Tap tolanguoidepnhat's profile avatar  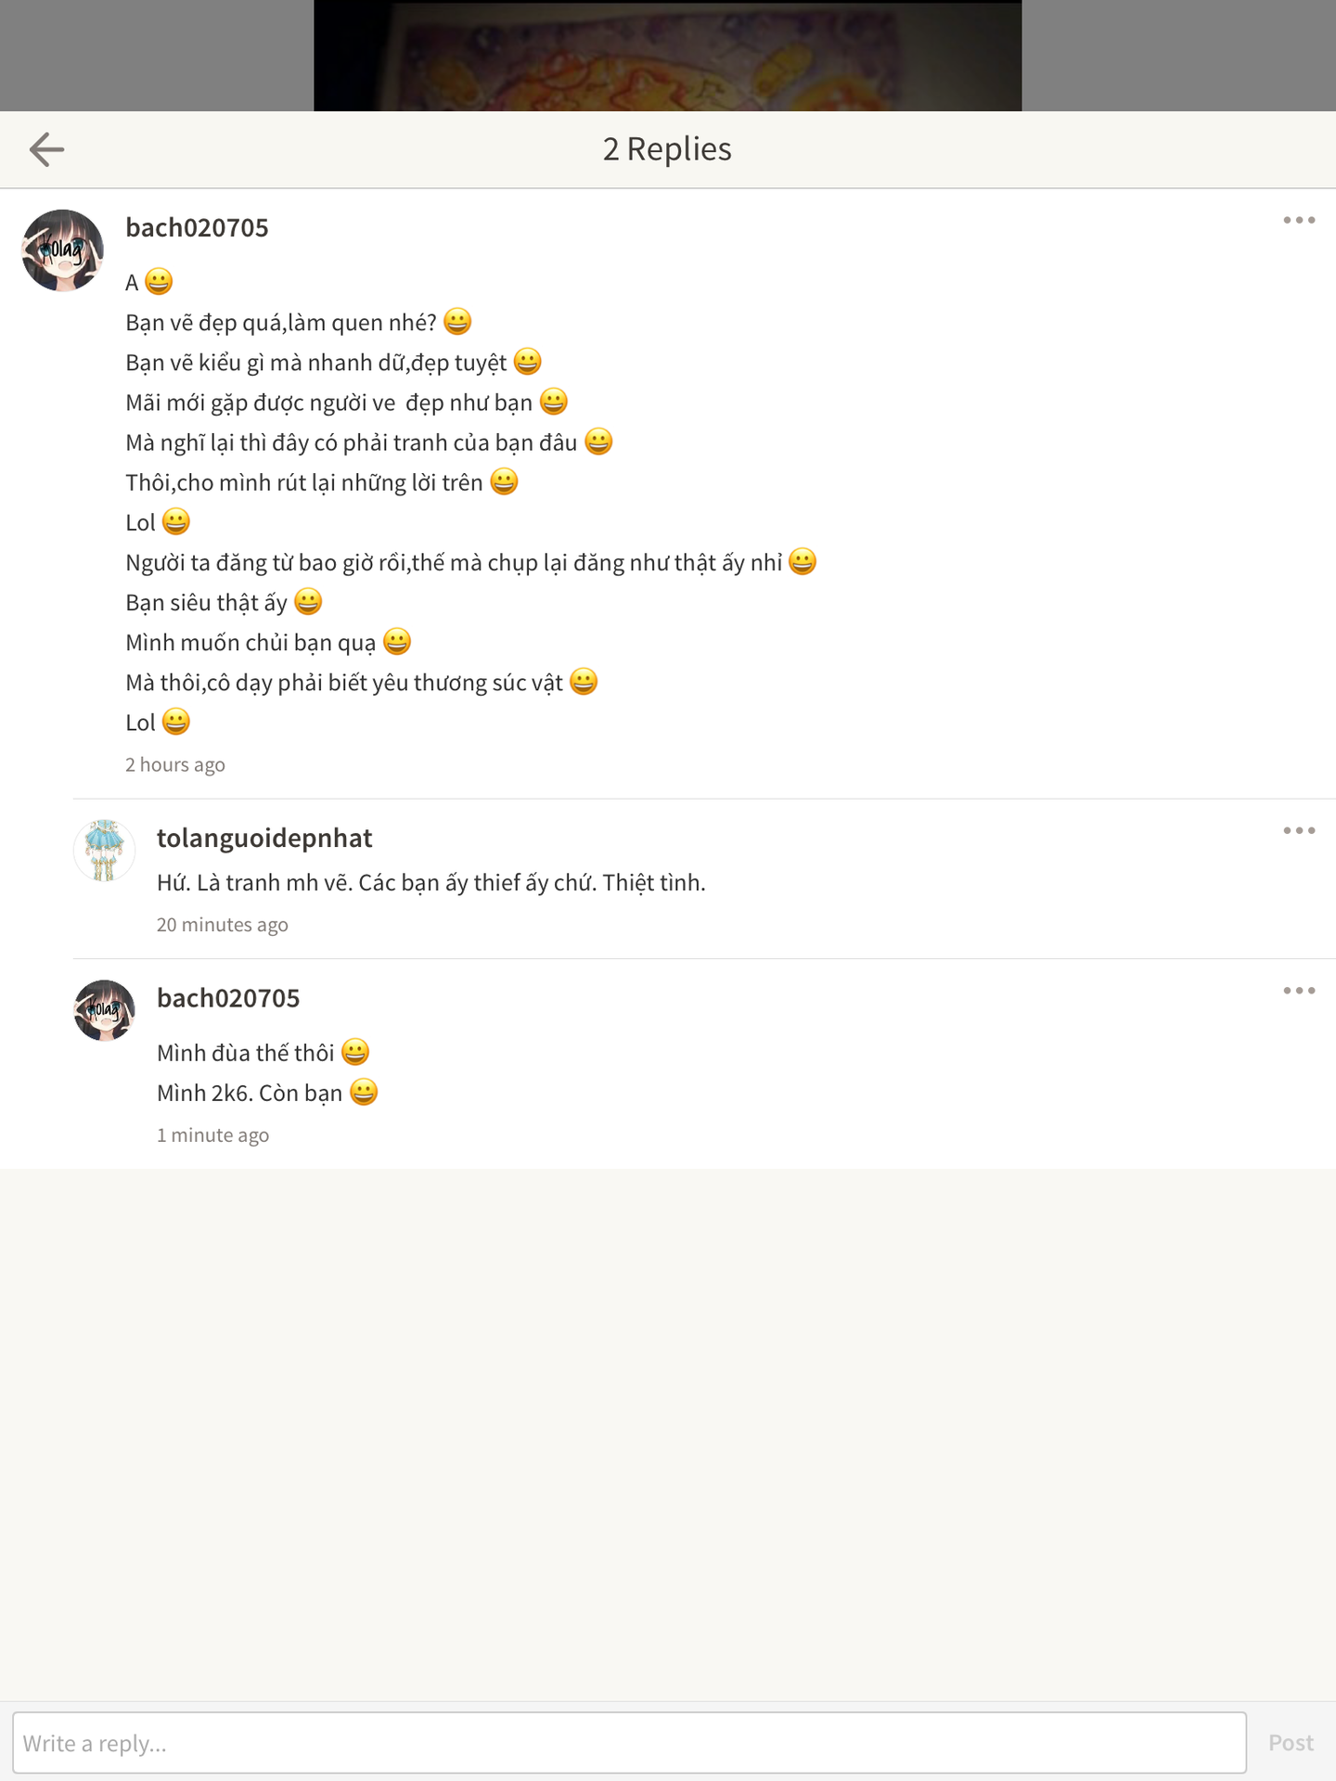(x=104, y=851)
